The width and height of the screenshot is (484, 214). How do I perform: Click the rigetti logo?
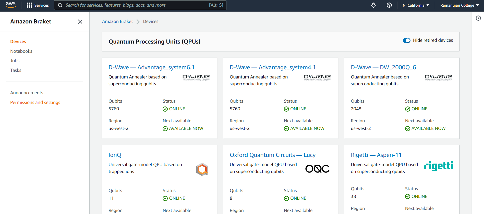click(x=438, y=166)
